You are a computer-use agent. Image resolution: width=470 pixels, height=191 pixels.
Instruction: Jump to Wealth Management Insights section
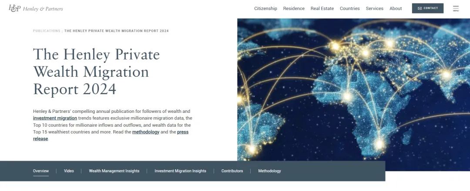click(x=114, y=171)
